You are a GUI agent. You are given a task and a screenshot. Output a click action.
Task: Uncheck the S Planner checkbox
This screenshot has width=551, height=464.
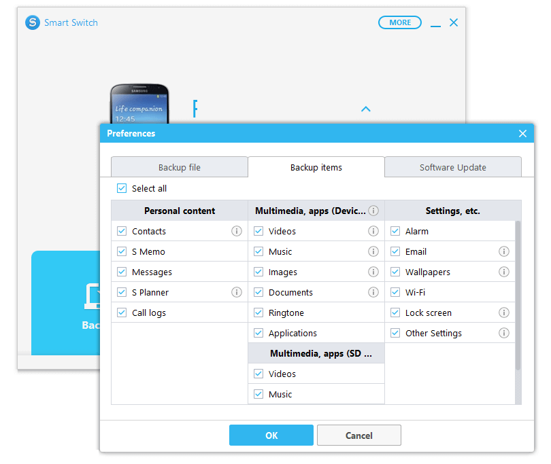click(122, 292)
